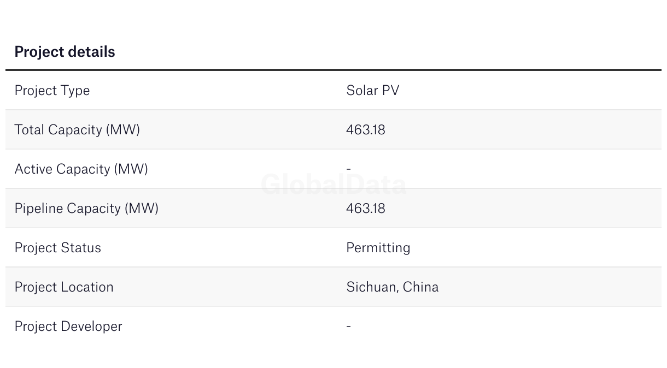Click the PV abbreviation after Solar
The width and height of the screenshot is (667, 368).
click(391, 91)
